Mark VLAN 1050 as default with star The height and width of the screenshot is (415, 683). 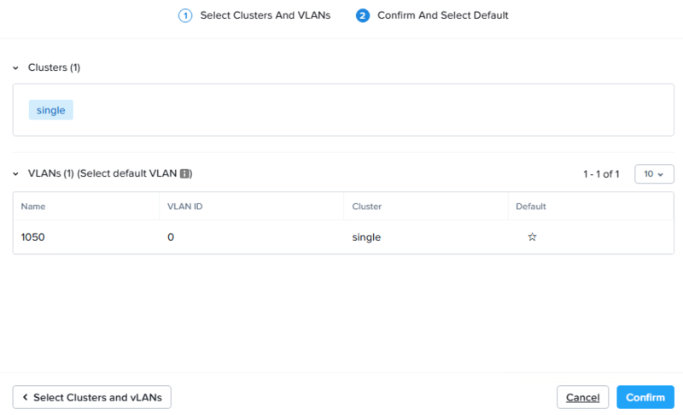[532, 237]
